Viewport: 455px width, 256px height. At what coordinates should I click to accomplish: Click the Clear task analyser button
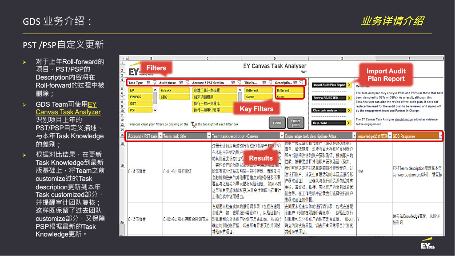(x=331, y=110)
